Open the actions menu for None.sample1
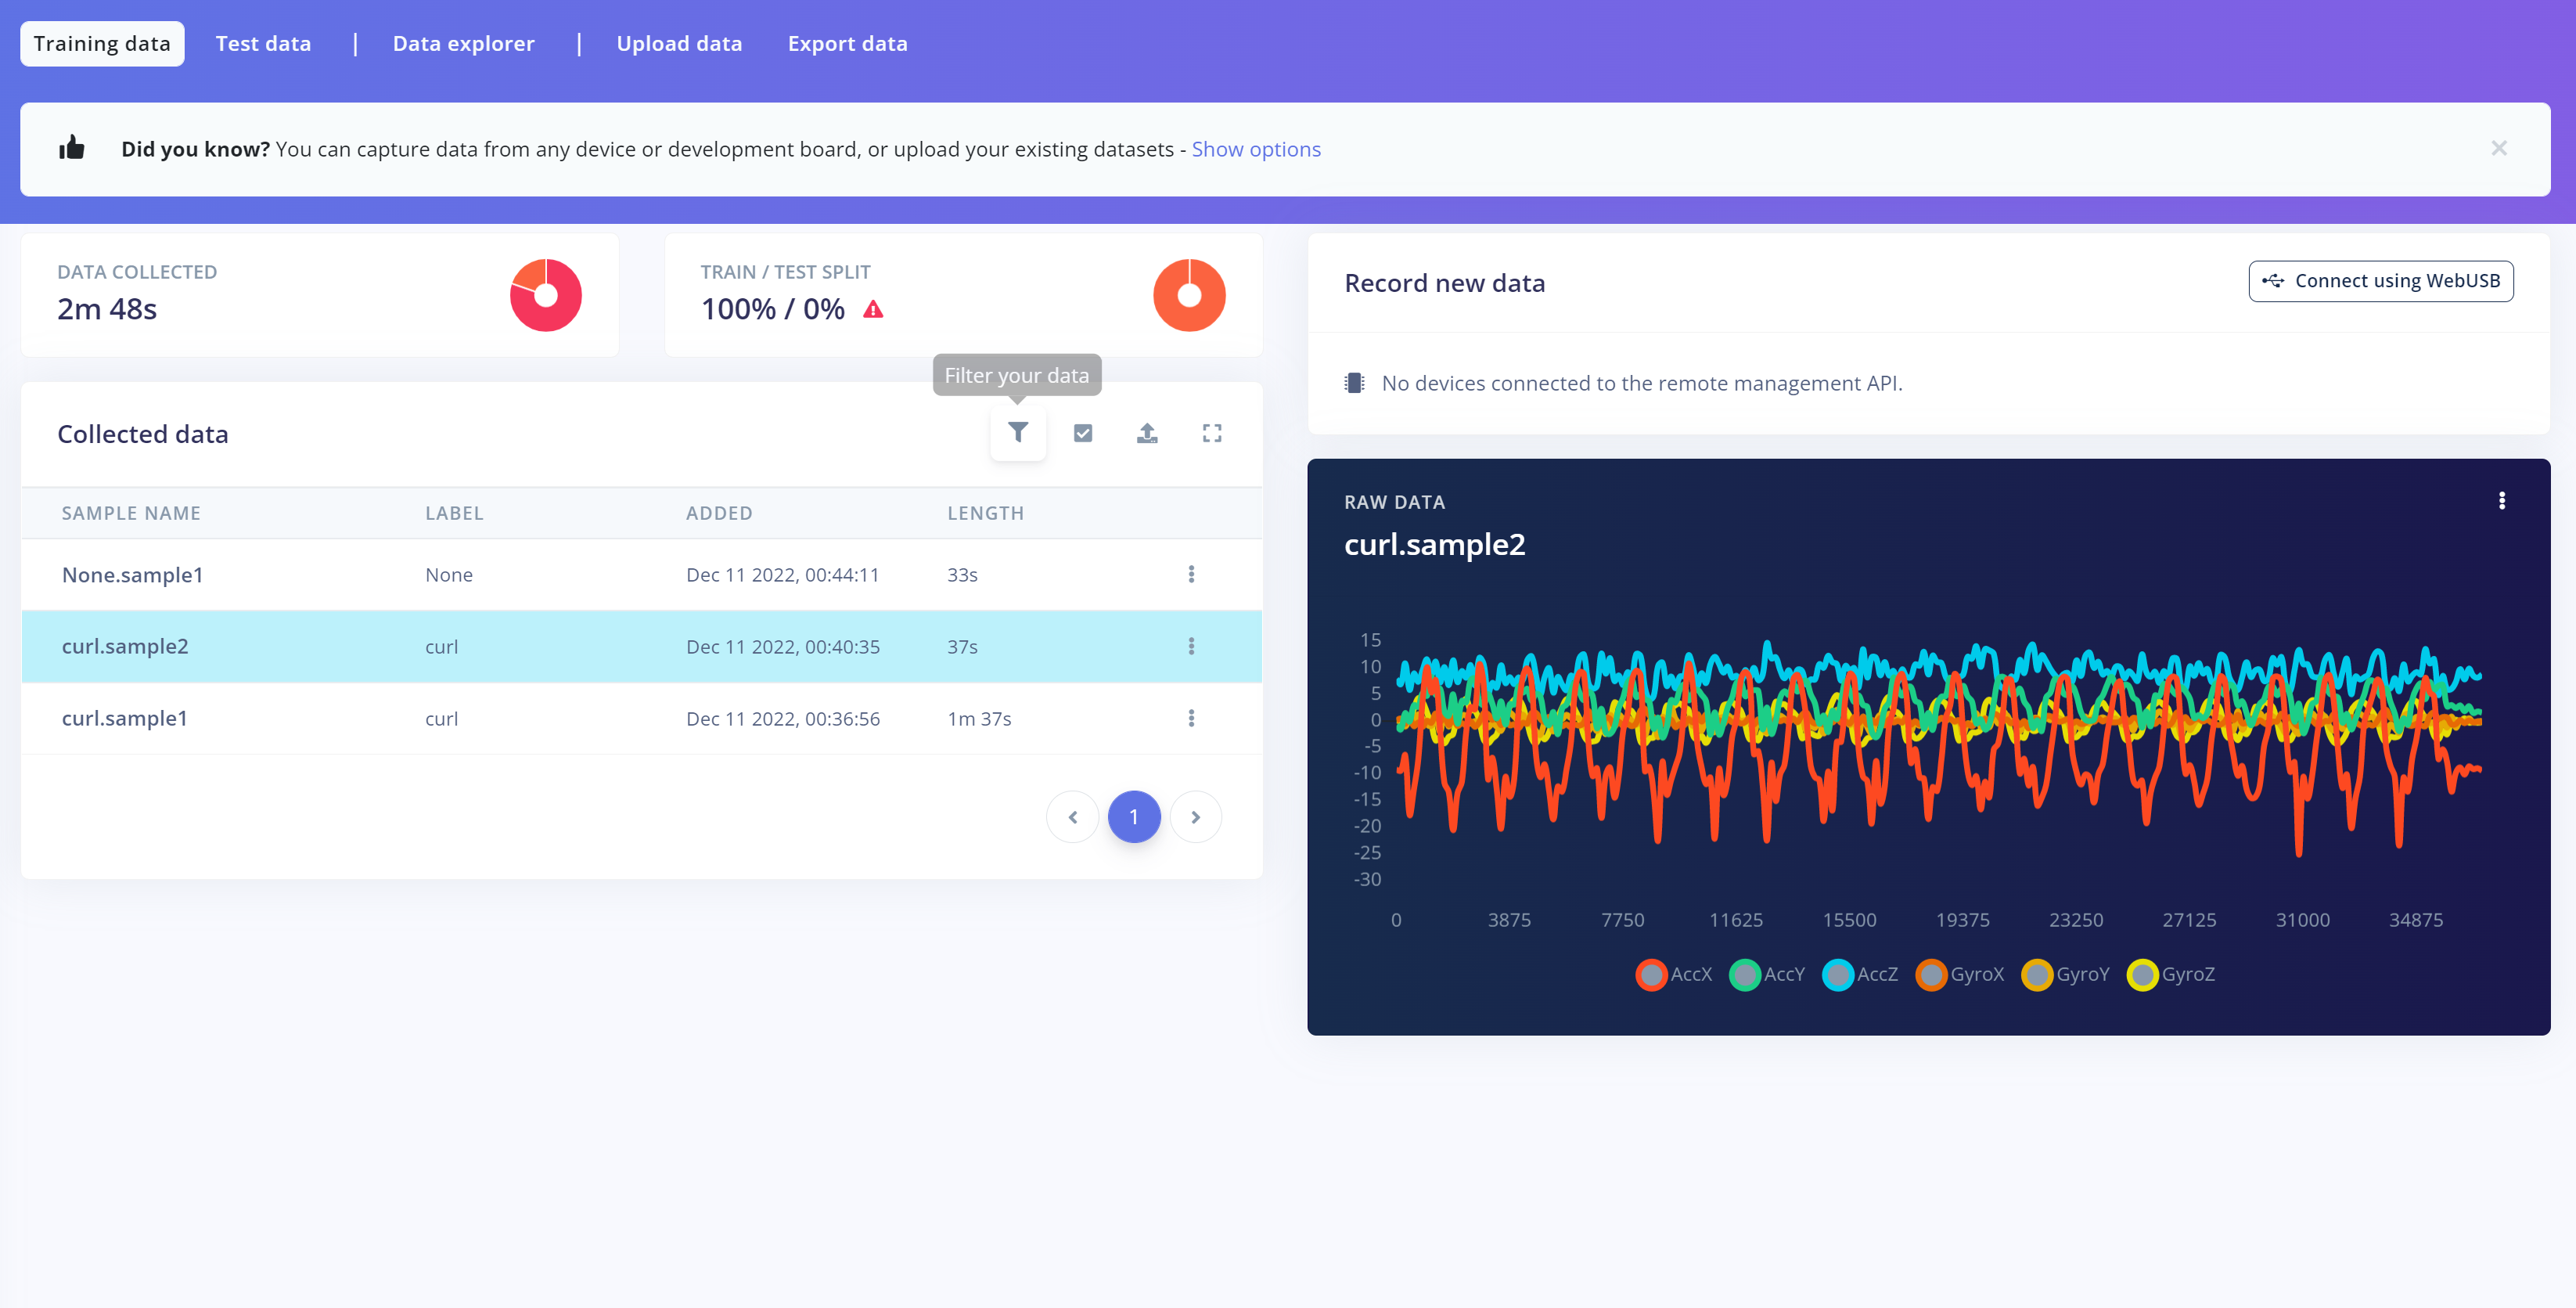Viewport: 2576px width, 1308px height. pos(1190,575)
